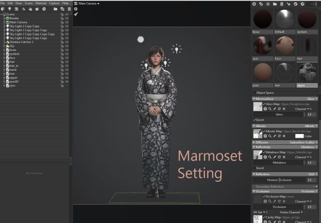This screenshot has width=321, height=223.
Task: Hide the Main Camera with eye icon
Action: click(67, 22)
